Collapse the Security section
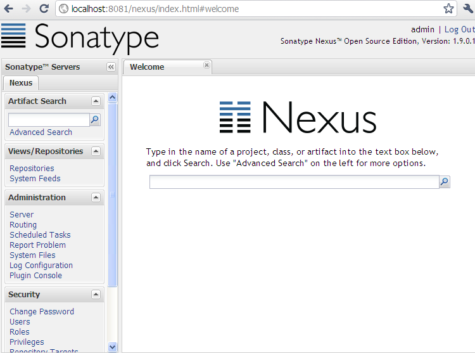This screenshot has height=353, width=475. click(x=96, y=295)
